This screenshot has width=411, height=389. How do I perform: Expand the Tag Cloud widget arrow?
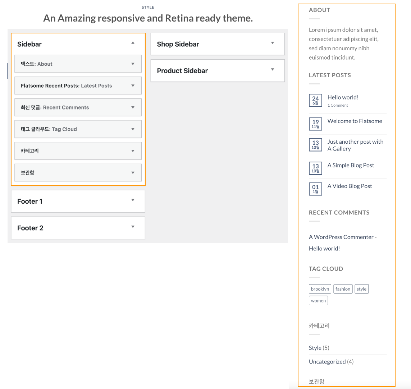coord(133,129)
